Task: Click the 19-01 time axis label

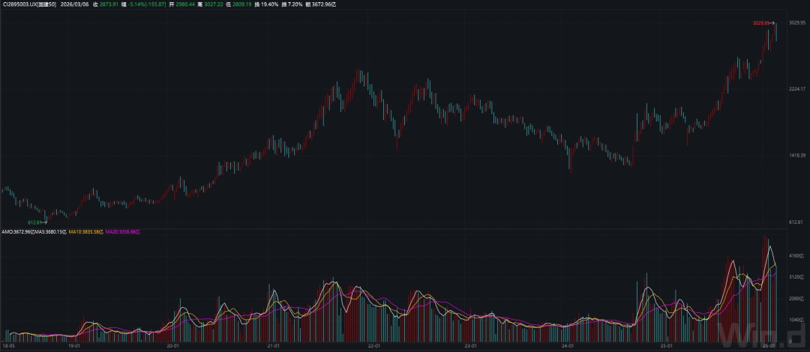Action: (73, 346)
